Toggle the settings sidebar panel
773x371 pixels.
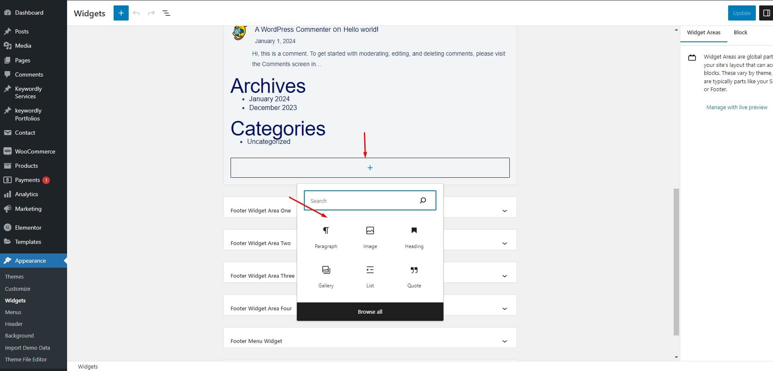(766, 13)
